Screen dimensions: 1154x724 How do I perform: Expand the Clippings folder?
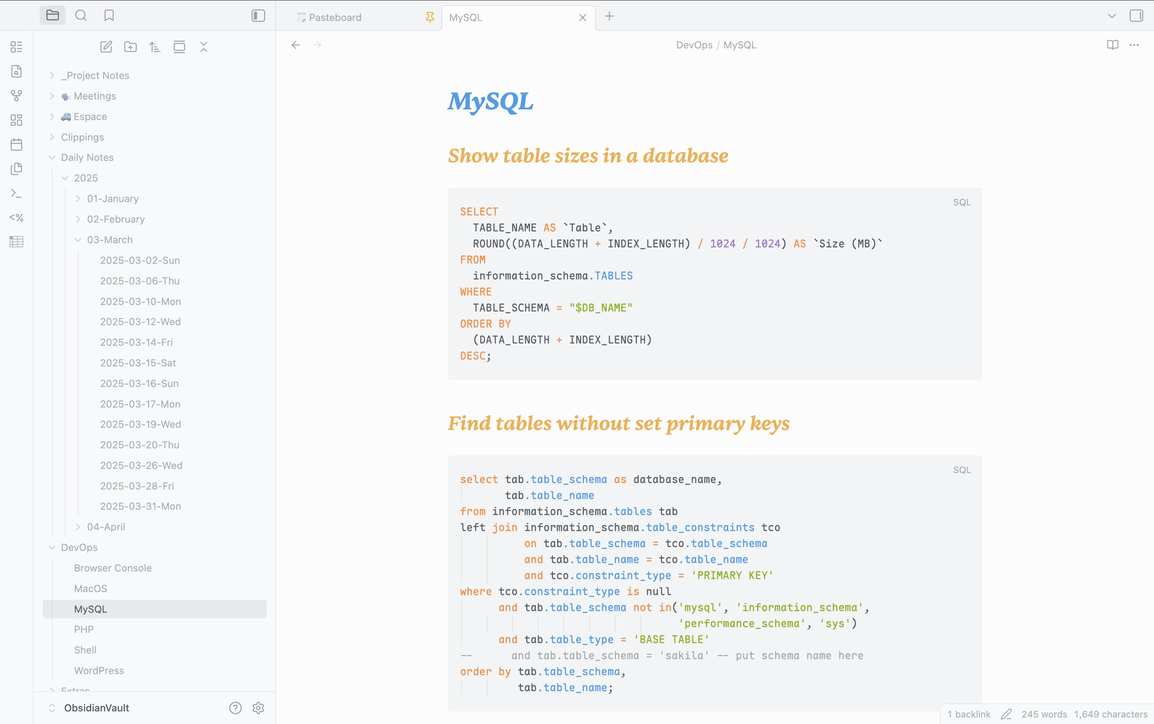(x=155, y=137)
